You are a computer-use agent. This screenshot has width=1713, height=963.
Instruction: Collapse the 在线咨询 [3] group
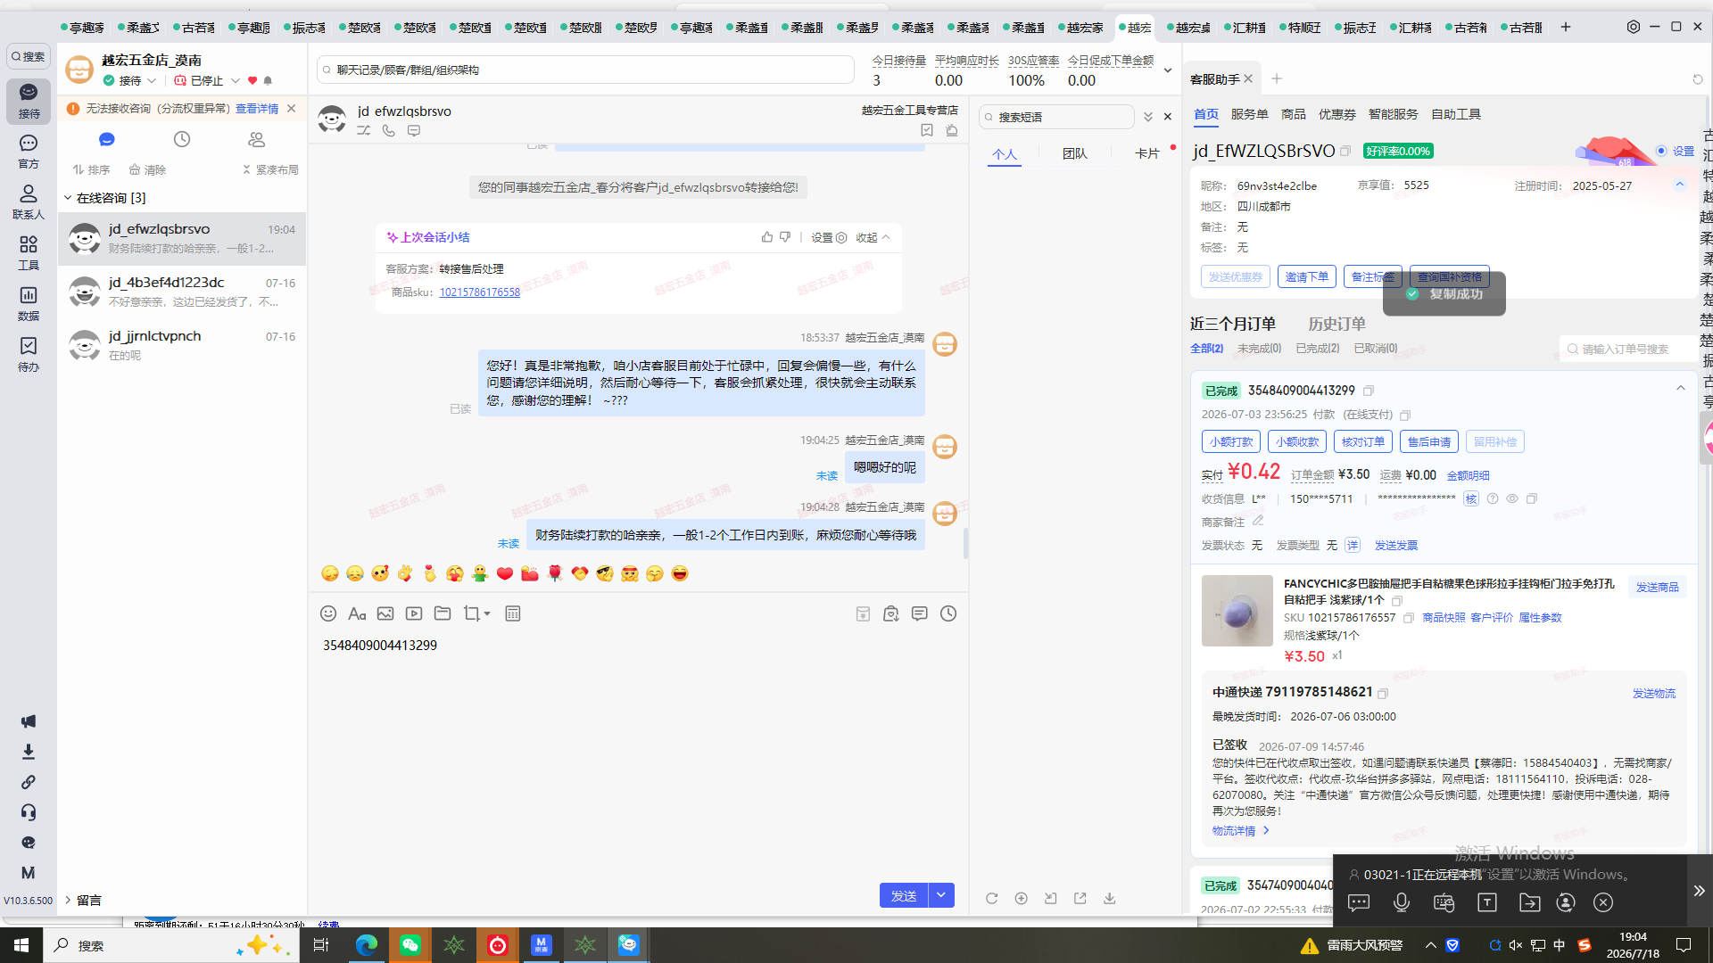tap(68, 197)
